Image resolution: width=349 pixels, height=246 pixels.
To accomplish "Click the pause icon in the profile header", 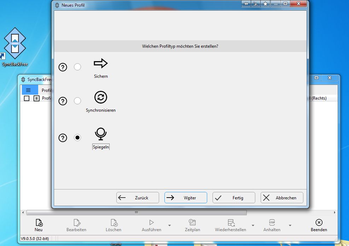I will point(36,98).
